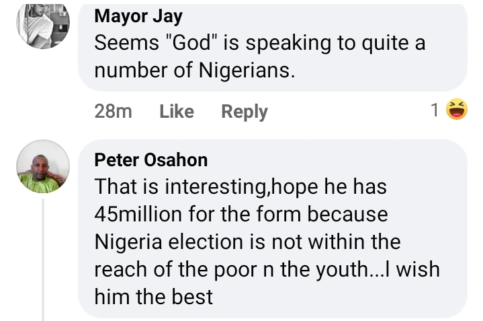Click "45million" in Peter Osahon's comment

click(x=138, y=214)
